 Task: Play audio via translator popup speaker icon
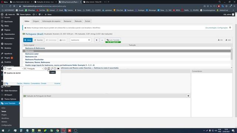46,69
